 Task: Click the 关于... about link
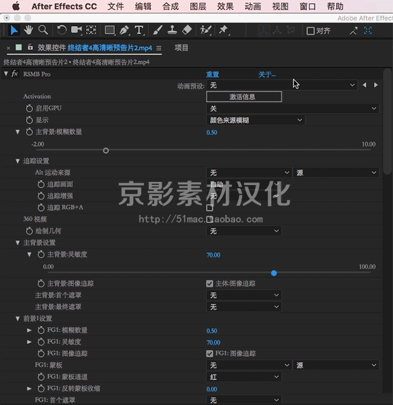(x=267, y=74)
